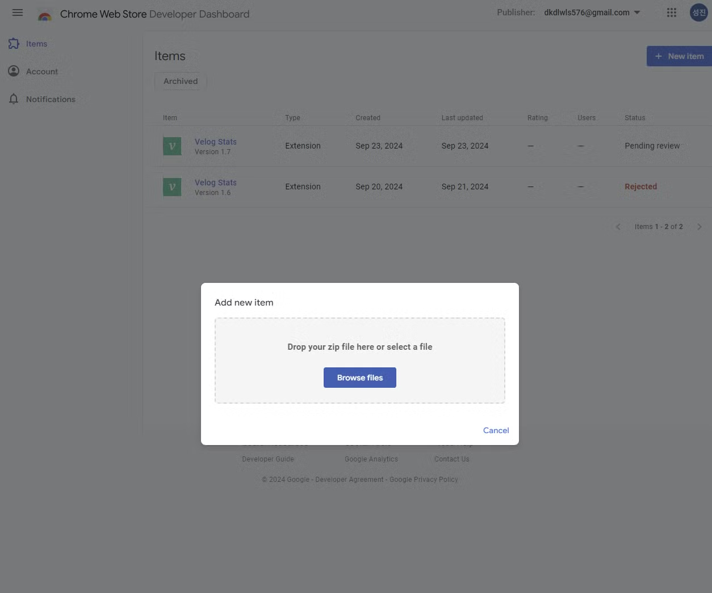This screenshot has height=593, width=712.
Task: Toggle the Archived items filter
Action: coord(180,81)
